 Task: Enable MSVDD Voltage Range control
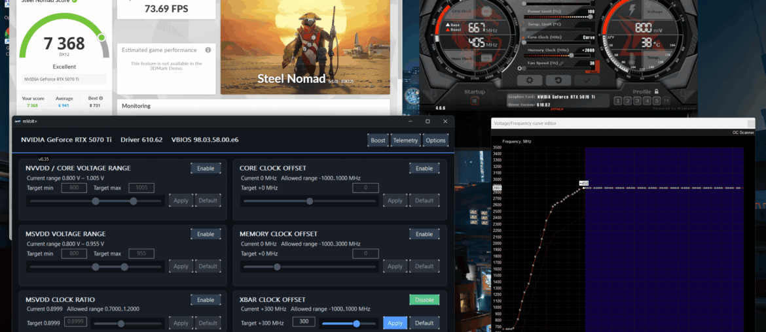coord(206,234)
